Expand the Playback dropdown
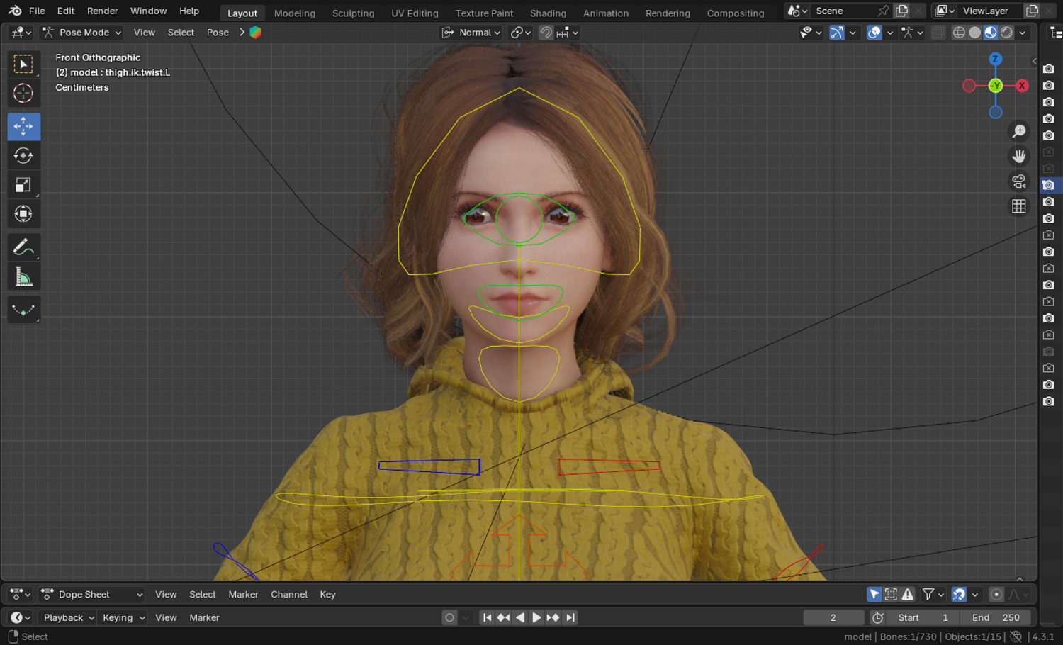This screenshot has height=645, width=1063. click(67, 617)
